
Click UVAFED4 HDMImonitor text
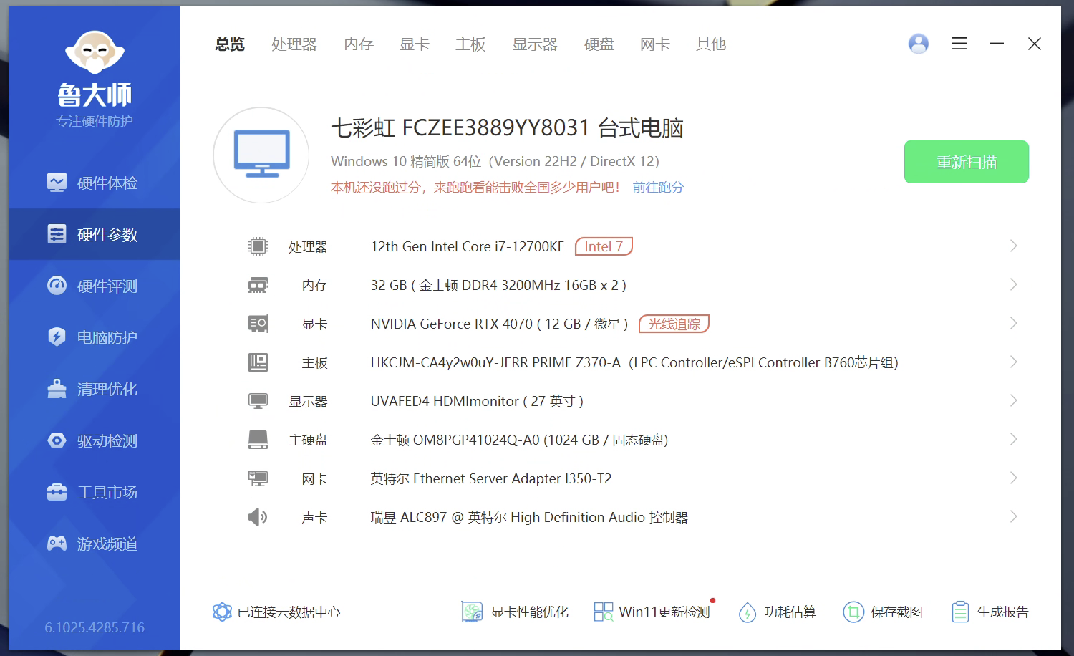pyautogui.click(x=477, y=401)
